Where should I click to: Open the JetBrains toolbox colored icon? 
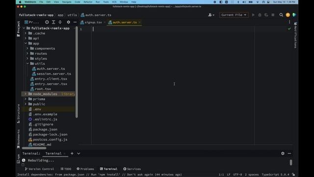click(x=294, y=15)
